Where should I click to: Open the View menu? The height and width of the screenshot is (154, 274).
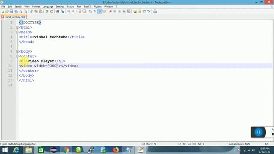pos(27,6)
